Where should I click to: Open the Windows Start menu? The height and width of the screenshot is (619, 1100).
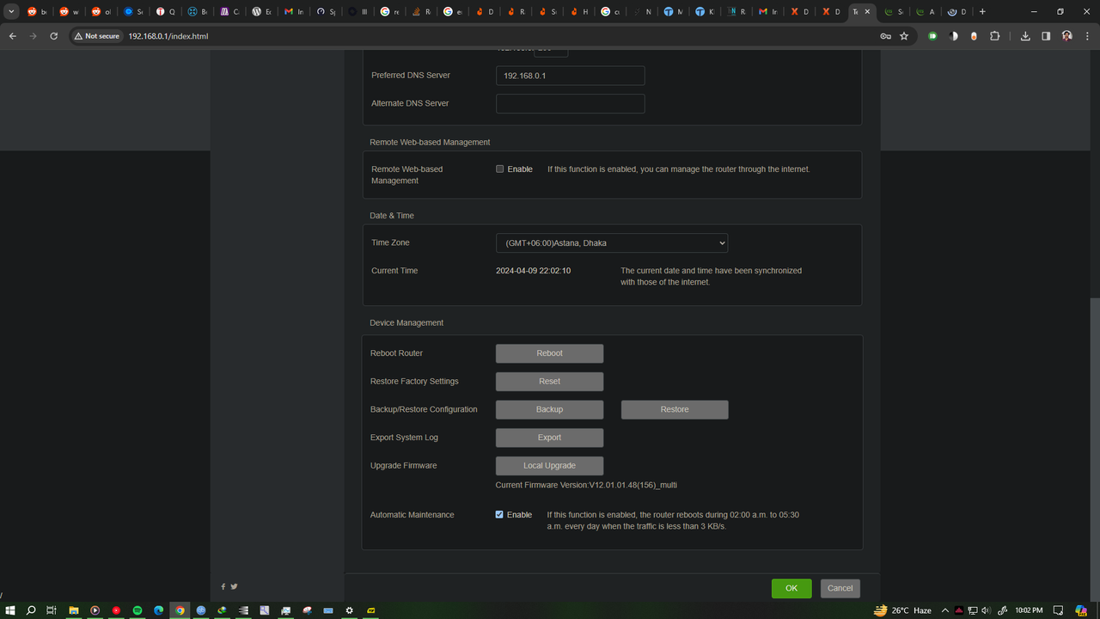pos(10,610)
